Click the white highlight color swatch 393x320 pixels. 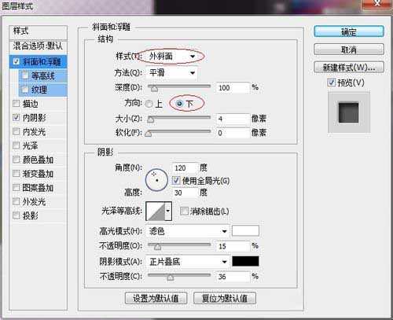click(x=245, y=231)
